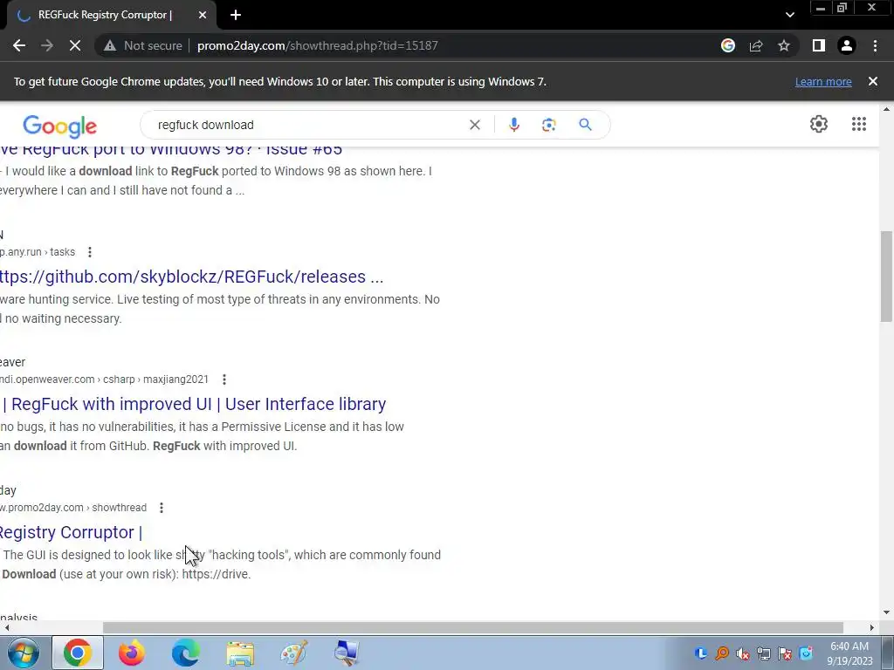This screenshot has width=894, height=670.
Task: Clear the search query text
Action: [474, 125]
